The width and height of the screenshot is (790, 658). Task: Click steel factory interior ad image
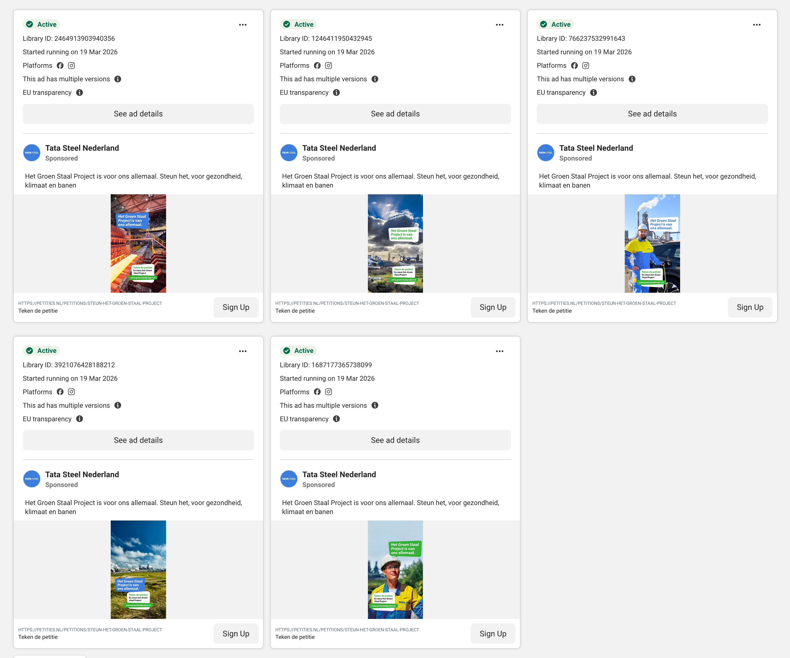(138, 244)
